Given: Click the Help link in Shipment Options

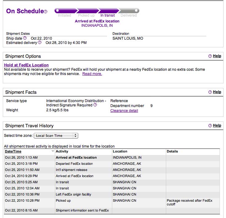Looking at the screenshot, I should pos(217,56).
